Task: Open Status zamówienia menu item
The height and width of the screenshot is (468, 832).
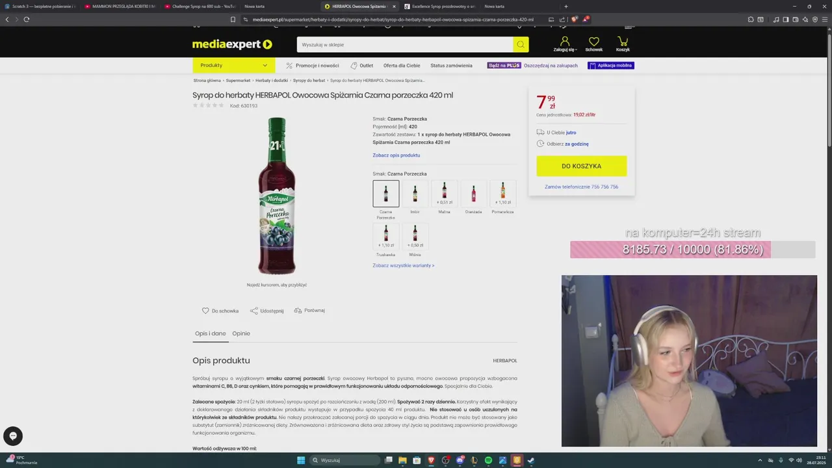Action: click(x=451, y=66)
